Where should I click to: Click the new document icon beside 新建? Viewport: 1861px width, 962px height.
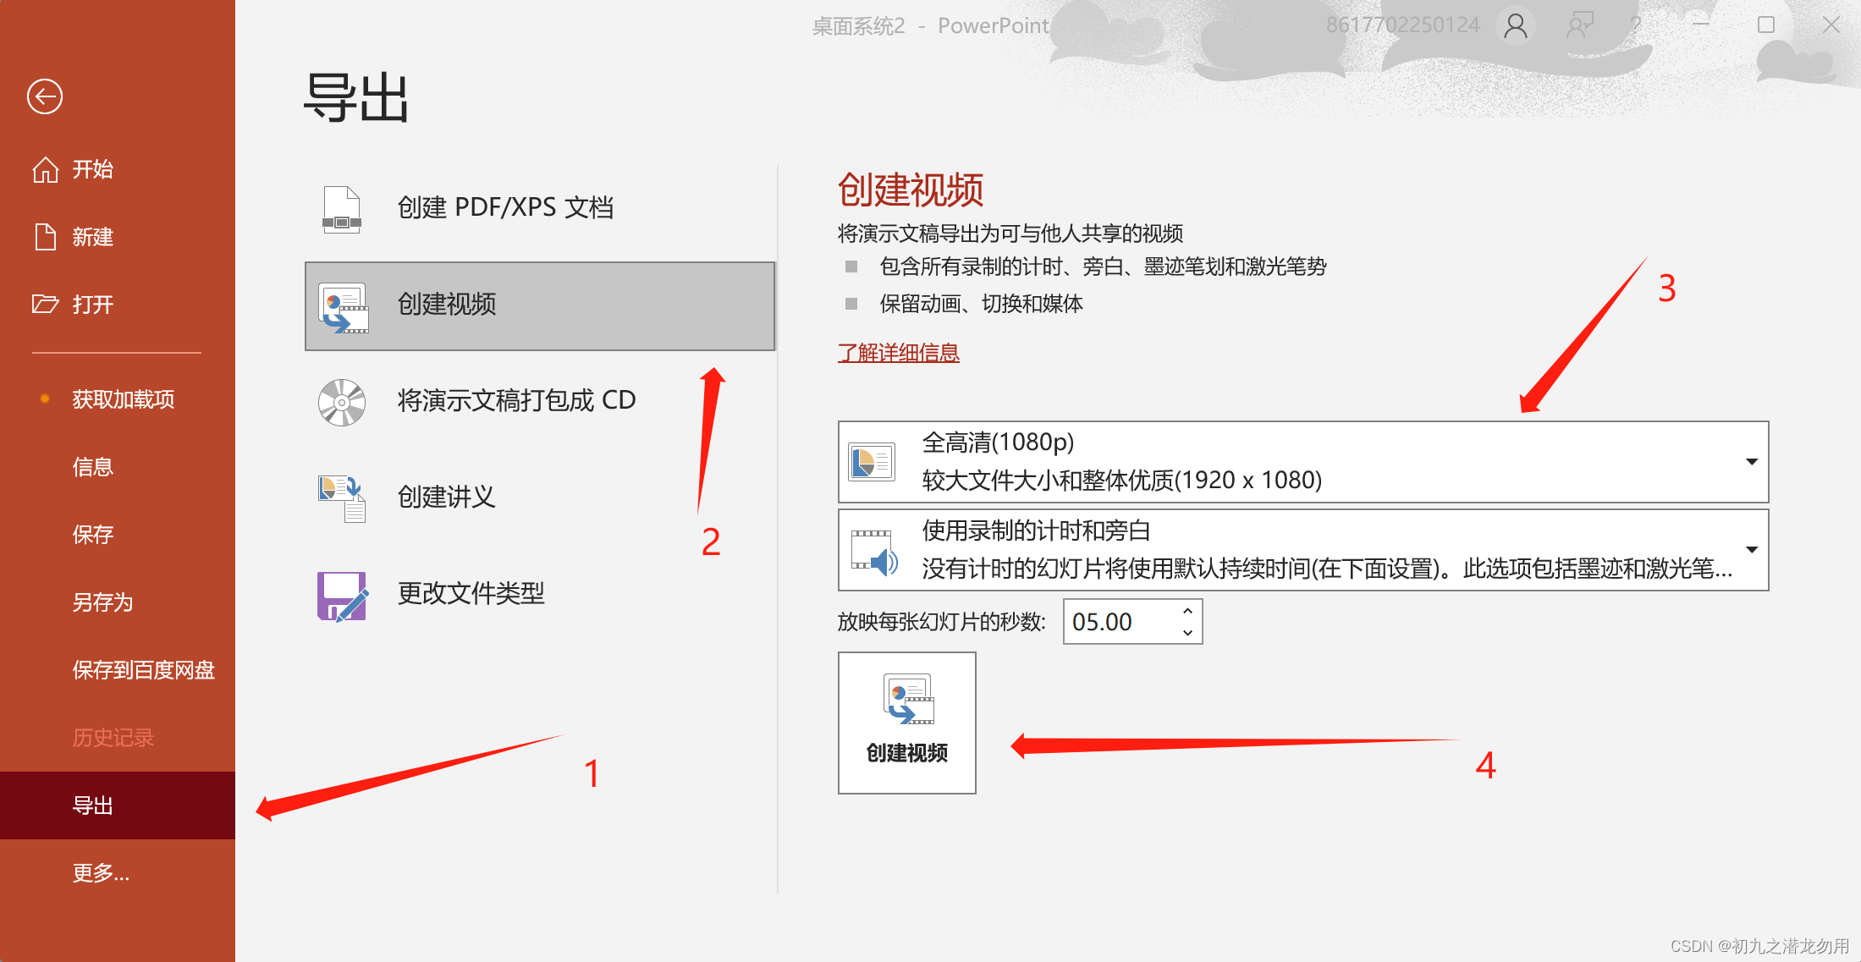(x=46, y=237)
